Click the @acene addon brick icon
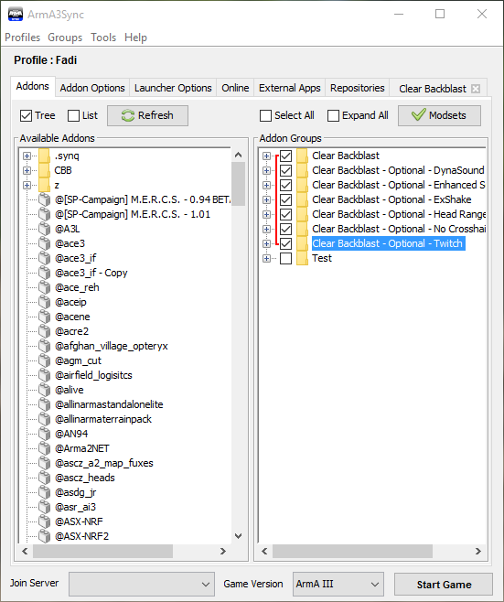The image size is (504, 602). click(x=45, y=317)
